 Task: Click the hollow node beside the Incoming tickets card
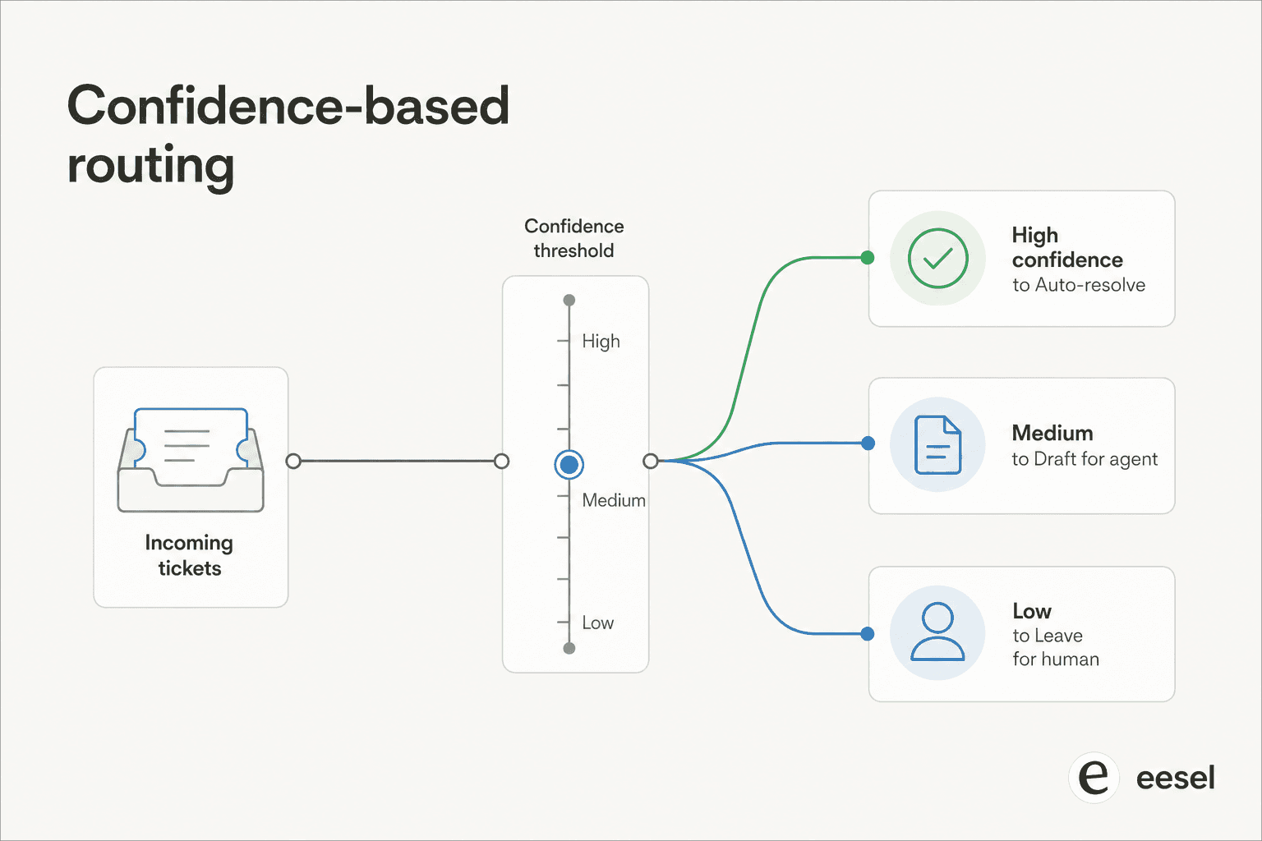pyautogui.click(x=293, y=462)
